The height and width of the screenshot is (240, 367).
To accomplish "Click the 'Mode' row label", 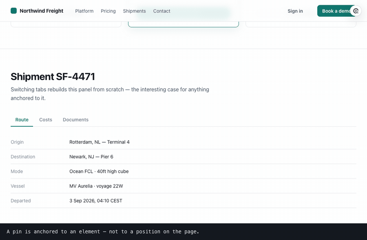I will tap(17, 172).
